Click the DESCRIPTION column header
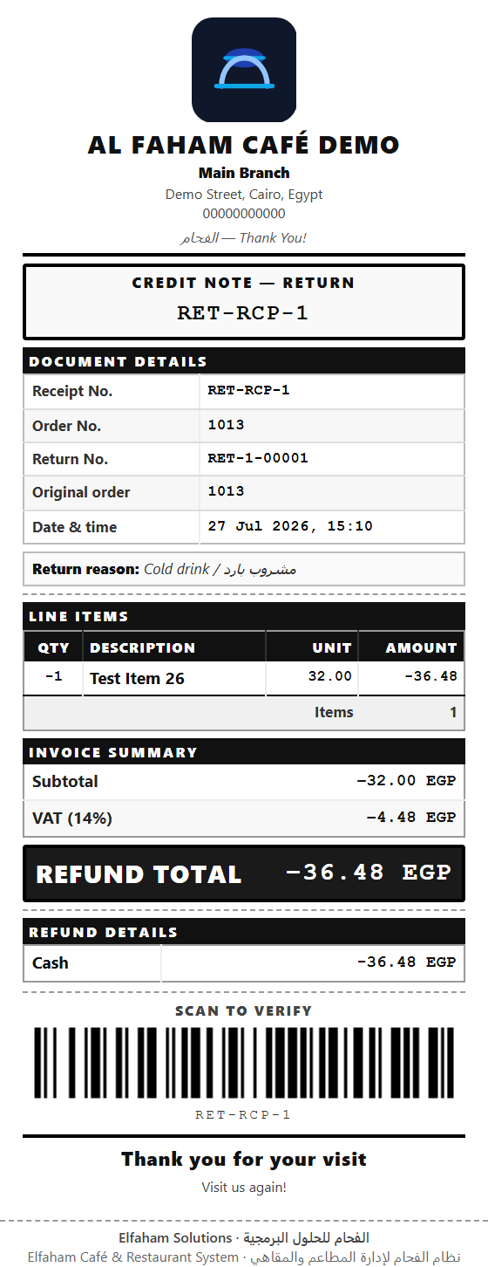The image size is (488, 1267). point(142,647)
